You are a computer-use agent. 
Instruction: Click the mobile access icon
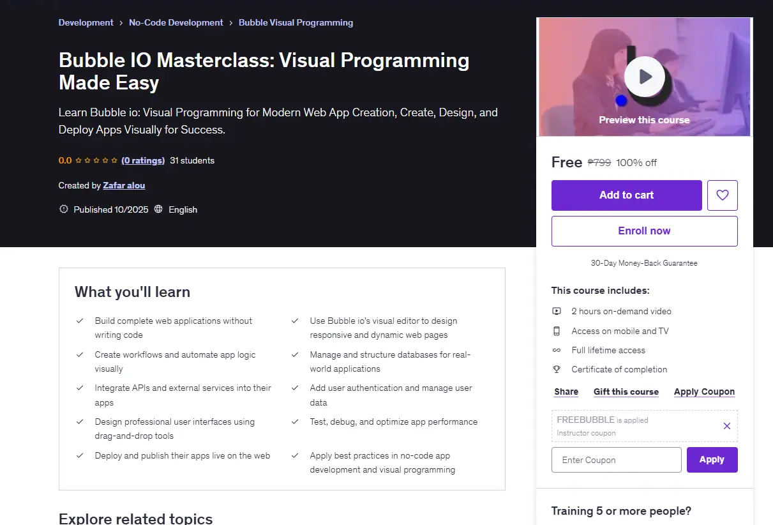click(x=557, y=331)
